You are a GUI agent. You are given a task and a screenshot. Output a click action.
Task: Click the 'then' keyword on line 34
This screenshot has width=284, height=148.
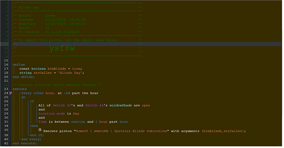pos(34,126)
